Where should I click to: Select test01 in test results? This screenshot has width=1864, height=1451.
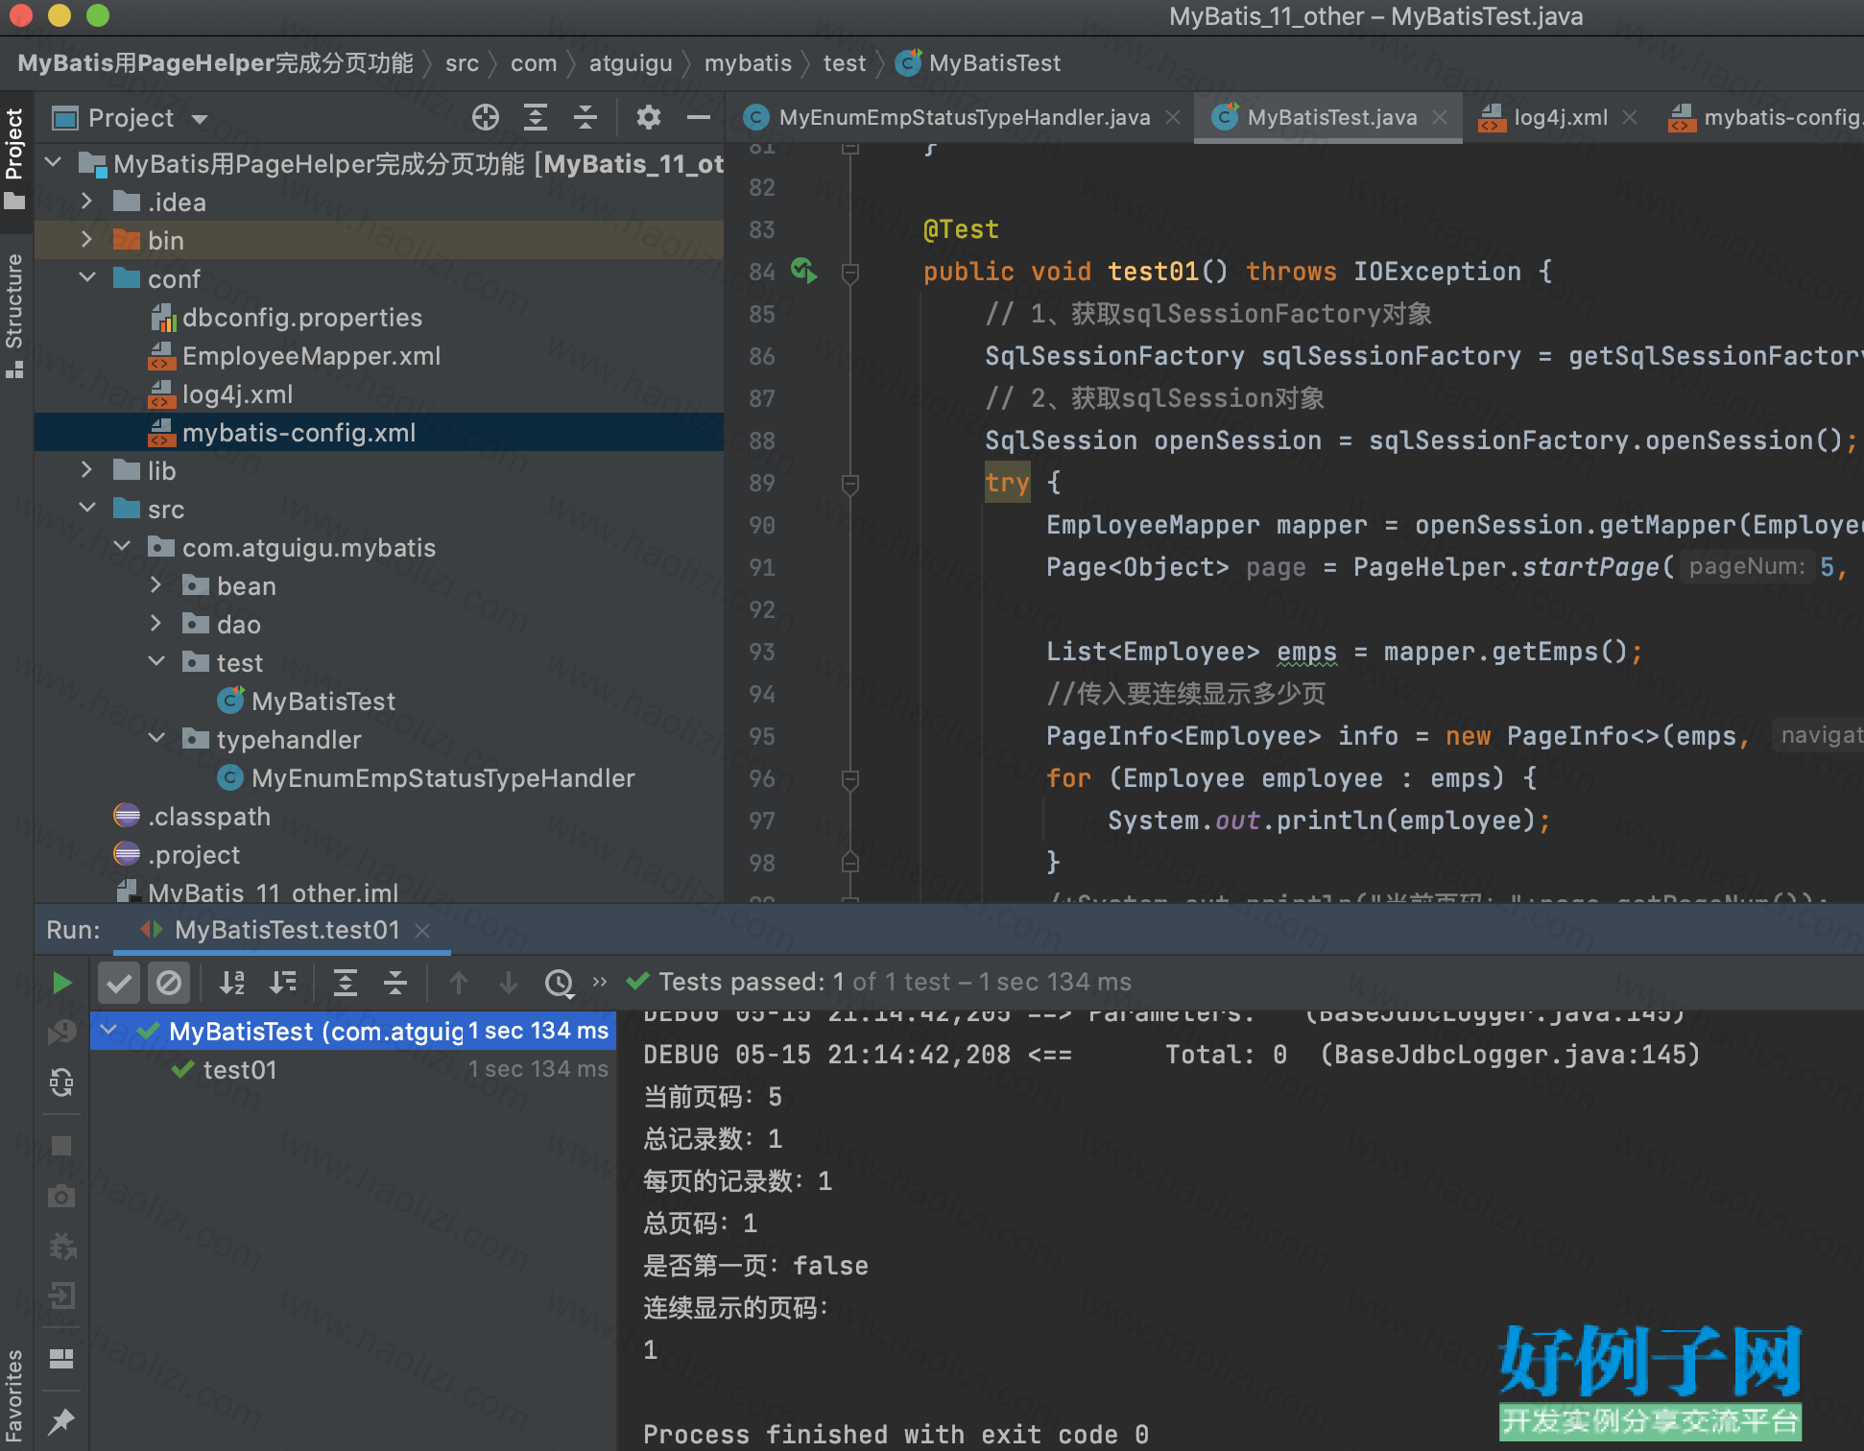[x=240, y=1070]
